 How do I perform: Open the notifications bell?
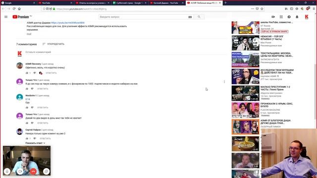point(297,17)
